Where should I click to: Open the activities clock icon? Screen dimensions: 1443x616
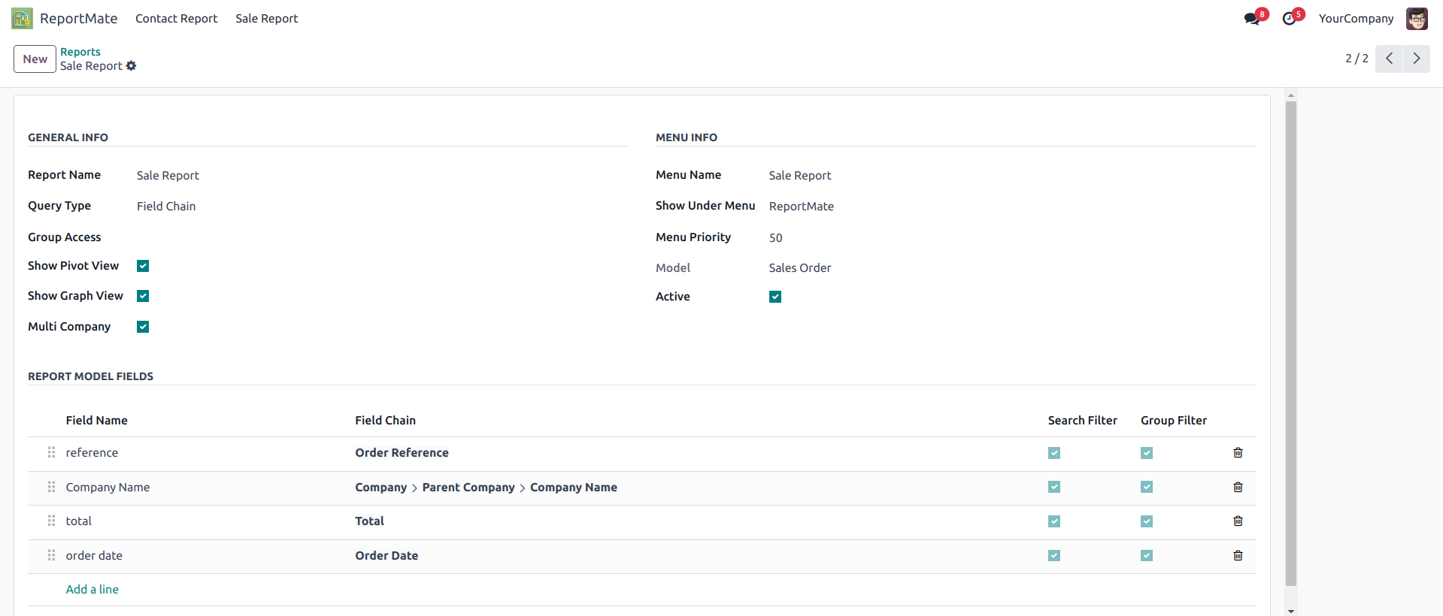[x=1290, y=19]
